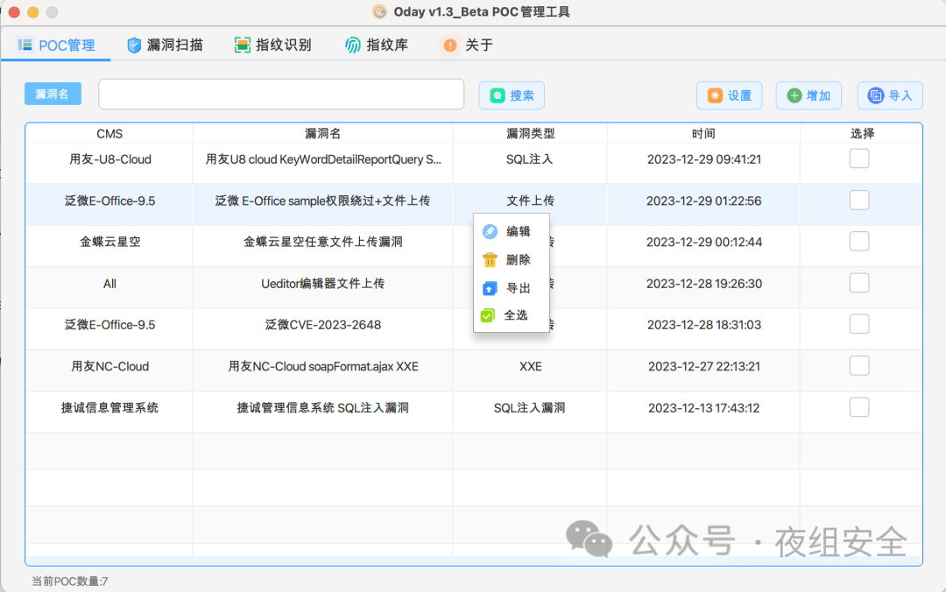
Task: Click the 关于 orange info icon
Action: pyautogui.click(x=450, y=46)
